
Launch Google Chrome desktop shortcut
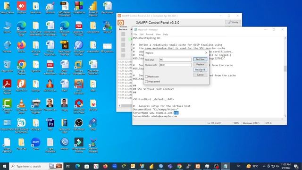pos(21,67)
